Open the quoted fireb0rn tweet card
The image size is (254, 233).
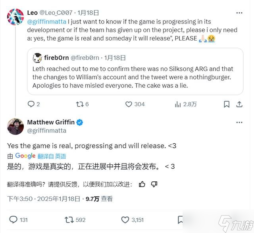[x=135, y=71]
